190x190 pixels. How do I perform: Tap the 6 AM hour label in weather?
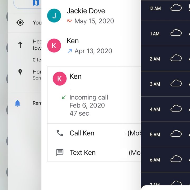click(x=155, y=160)
